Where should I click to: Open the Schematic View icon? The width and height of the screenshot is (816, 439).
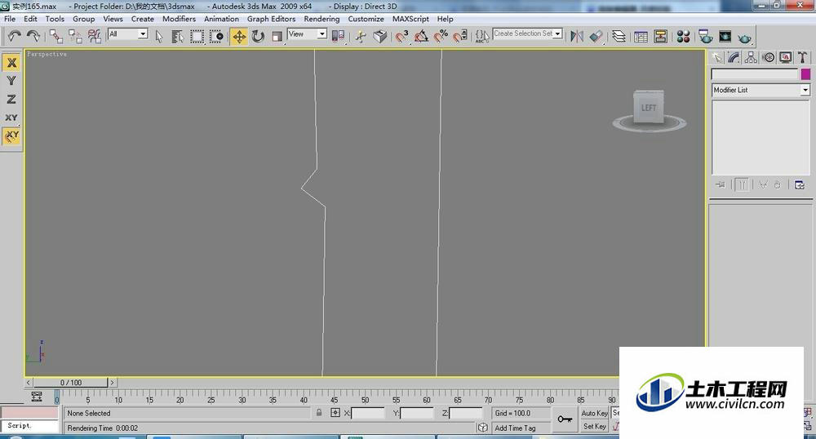(x=661, y=36)
